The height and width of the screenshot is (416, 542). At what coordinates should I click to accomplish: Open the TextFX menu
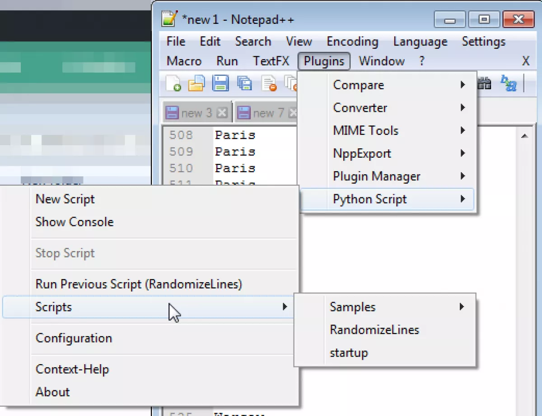coord(271,61)
